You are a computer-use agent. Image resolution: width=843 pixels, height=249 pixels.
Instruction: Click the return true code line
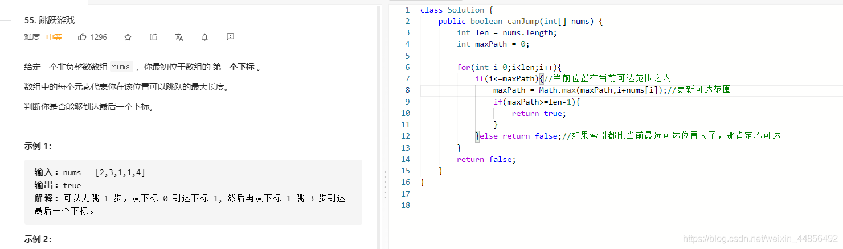click(x=539, y=113)
